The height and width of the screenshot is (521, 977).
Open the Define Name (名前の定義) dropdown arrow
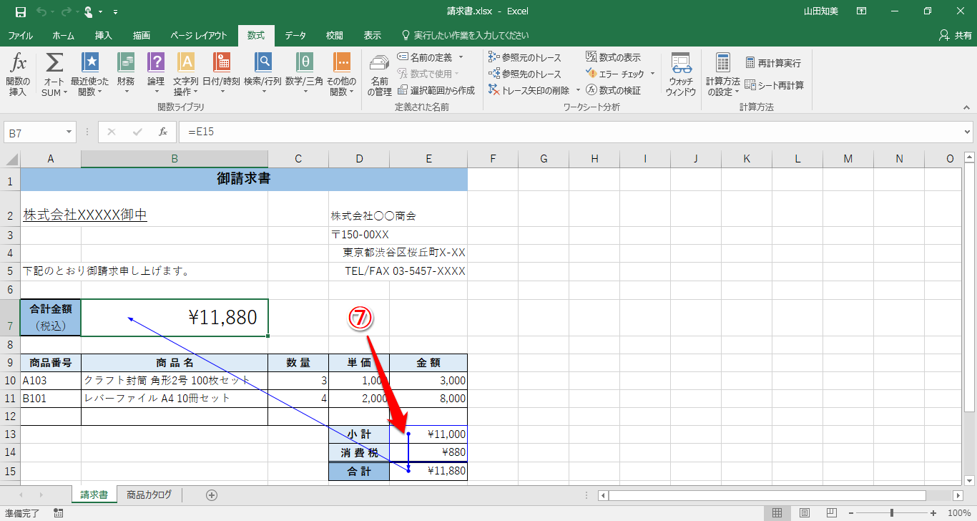coord(461,57)
